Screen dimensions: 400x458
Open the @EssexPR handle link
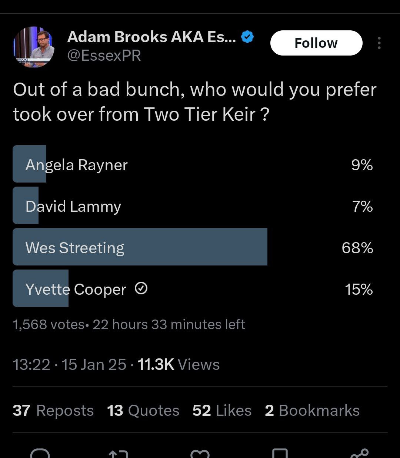(104, 56)
